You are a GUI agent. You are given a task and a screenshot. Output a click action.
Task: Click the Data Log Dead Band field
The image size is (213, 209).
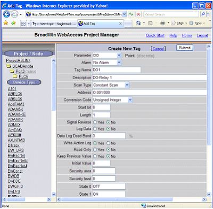[x=109, y=136]
